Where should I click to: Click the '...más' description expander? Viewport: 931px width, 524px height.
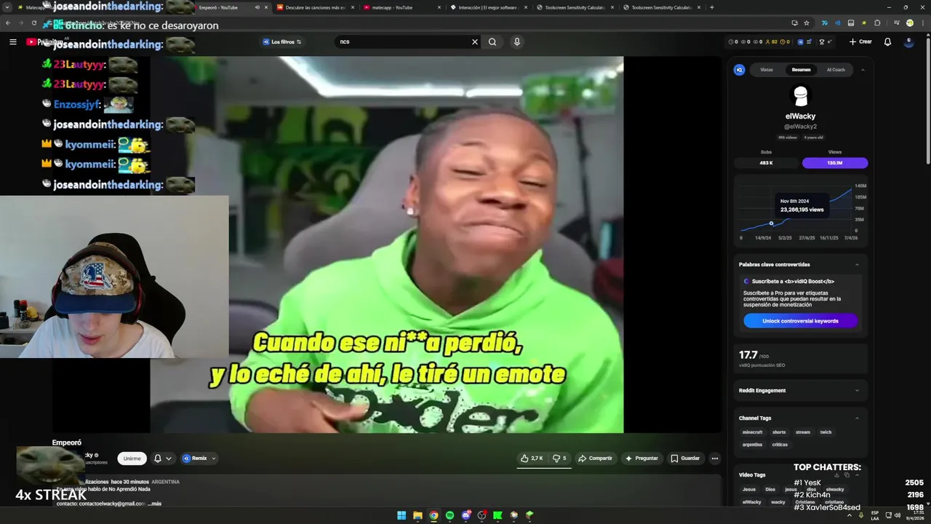(153, 504)
